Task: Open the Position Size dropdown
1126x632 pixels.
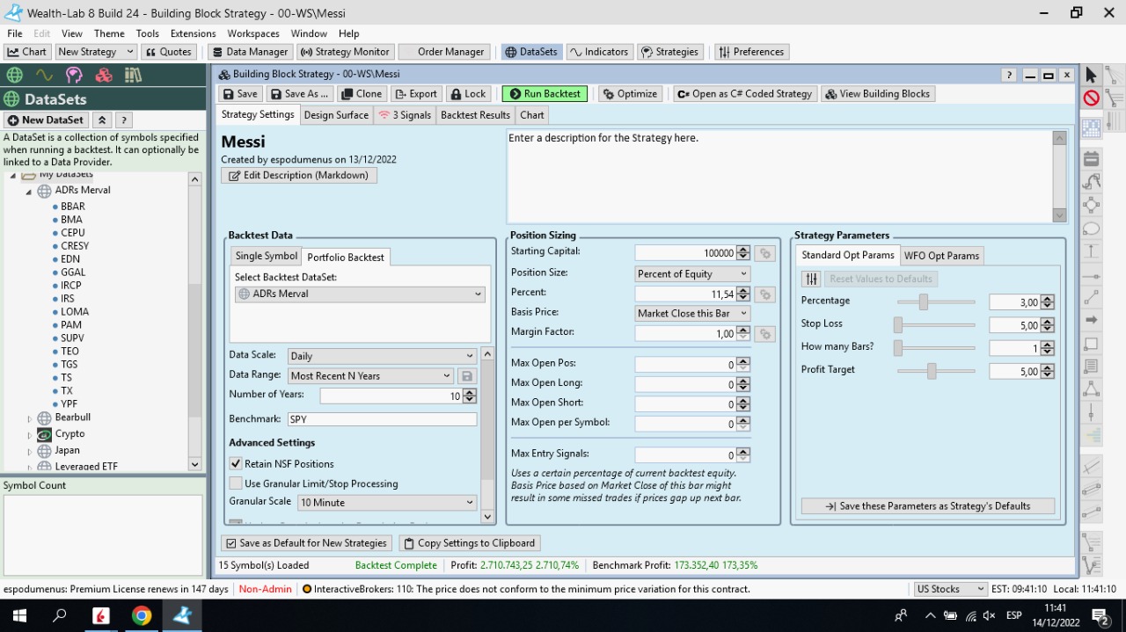Action: pyautogui.click(x=691, y=274)
